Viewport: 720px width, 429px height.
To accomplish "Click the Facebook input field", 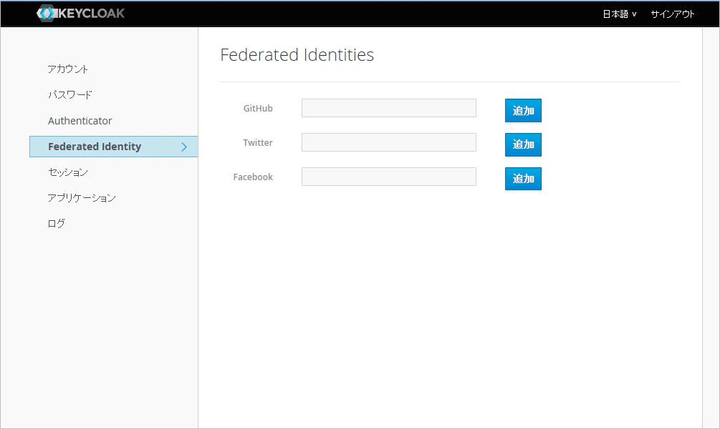I will 389,177.
